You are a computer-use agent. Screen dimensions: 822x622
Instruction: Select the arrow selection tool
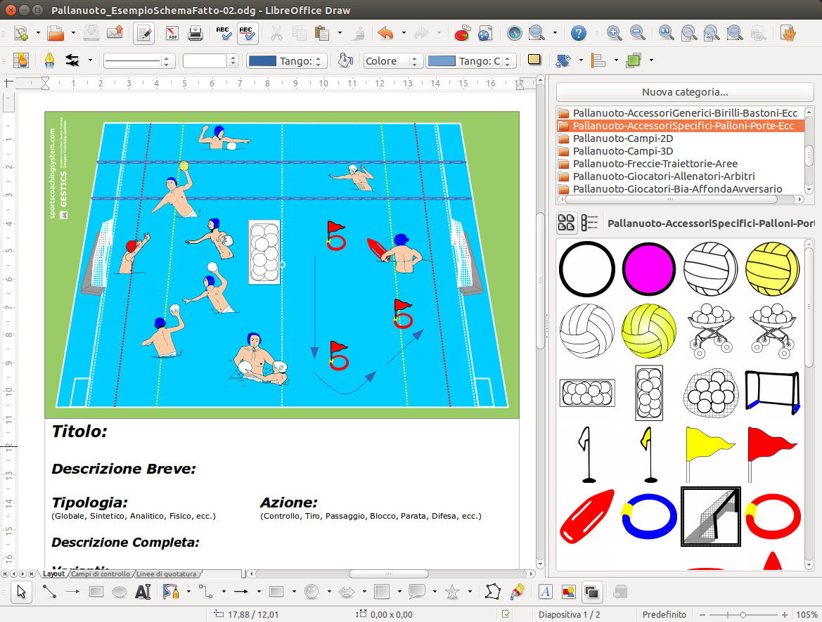click(23, 592)
